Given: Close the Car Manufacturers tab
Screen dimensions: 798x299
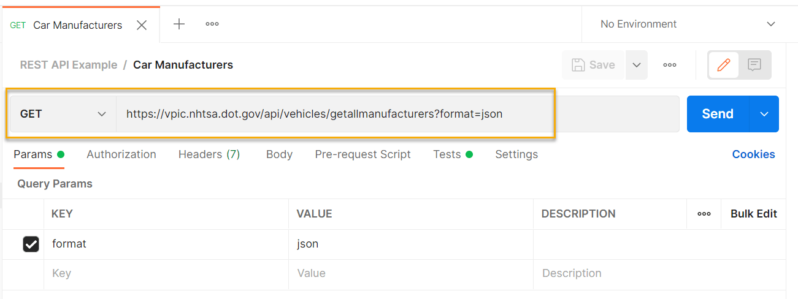Looking at the screenshot, I should coord(142,25).
